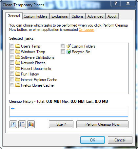Tick the Recent Documents checkbox

click(12, 68)
